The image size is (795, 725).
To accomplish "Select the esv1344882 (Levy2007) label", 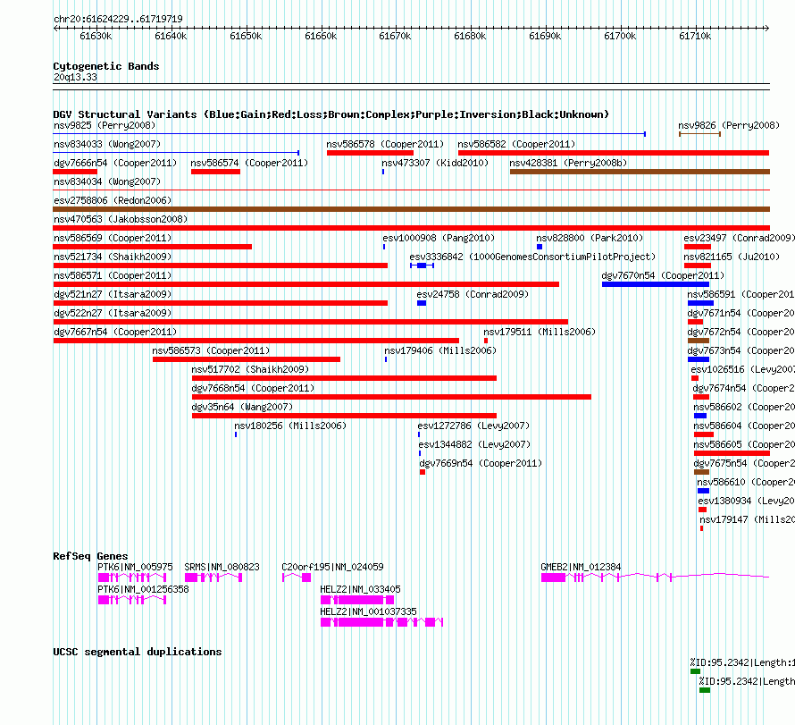I will pyautogui.click(x=474, y=444).
